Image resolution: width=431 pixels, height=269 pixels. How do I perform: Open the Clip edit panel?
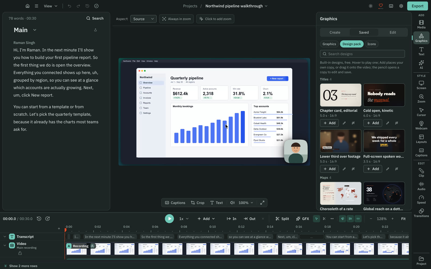[x=421, y=172]
